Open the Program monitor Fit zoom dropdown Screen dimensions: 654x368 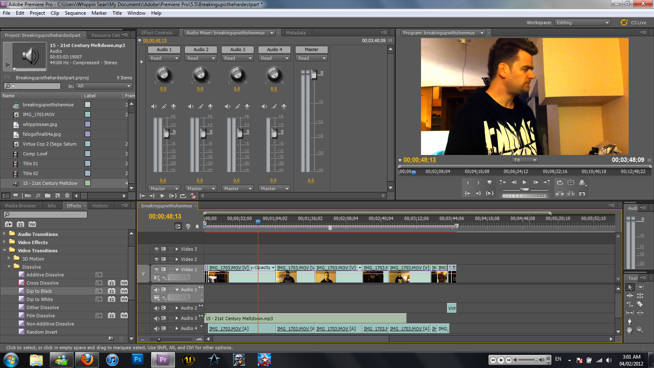pos(525,160)
